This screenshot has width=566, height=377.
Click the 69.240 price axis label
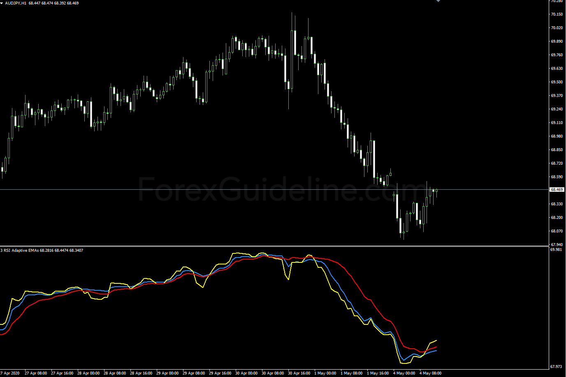[557, 109]
